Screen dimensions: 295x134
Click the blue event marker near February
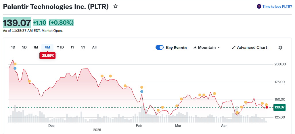click(x=141, y=92)
